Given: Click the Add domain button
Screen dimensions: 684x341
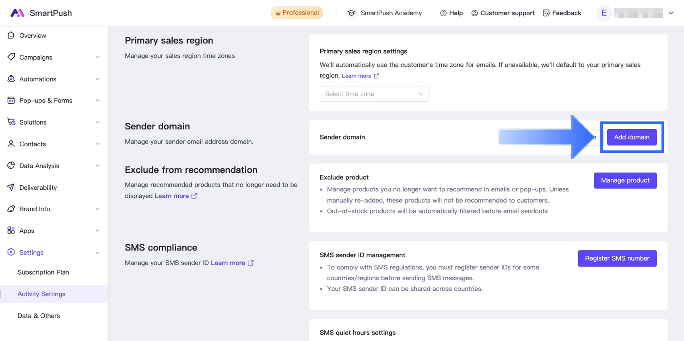Looking at the screenshot, I should coord(631,137).
